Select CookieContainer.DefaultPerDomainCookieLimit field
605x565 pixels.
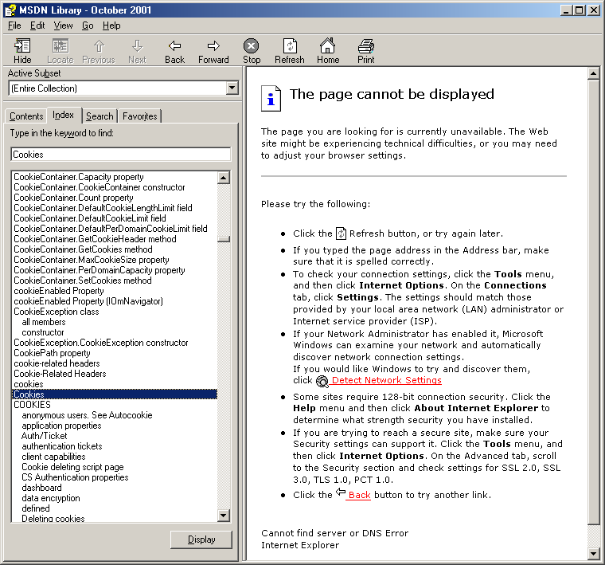pos(111,229)
